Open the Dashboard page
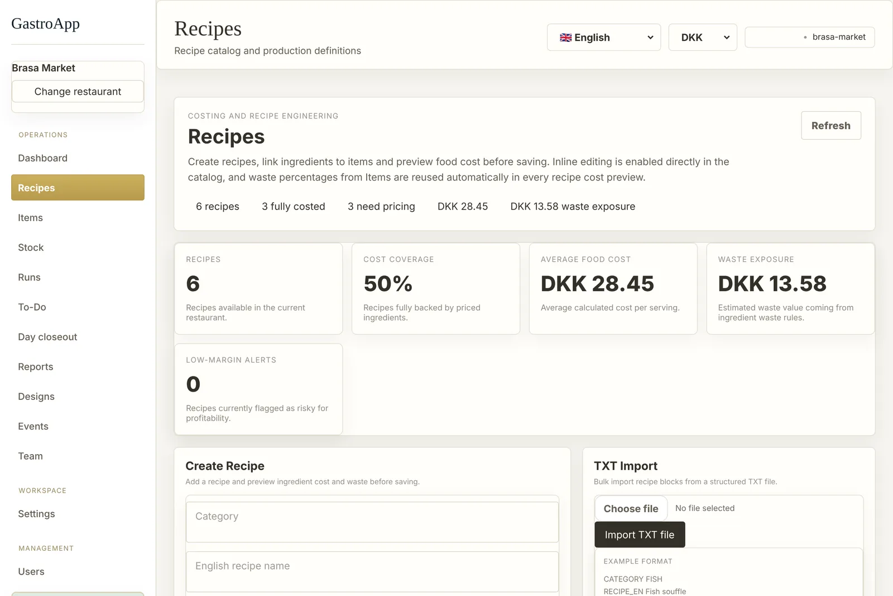Viewport: 893px width, 596px height. [x=78, y=158]
